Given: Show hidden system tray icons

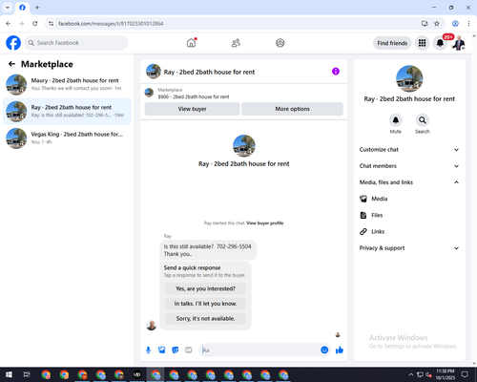Looking at the screenshot, I should [411, 374].
